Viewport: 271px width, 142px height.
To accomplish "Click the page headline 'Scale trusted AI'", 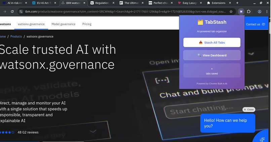I will pos(57,57).
